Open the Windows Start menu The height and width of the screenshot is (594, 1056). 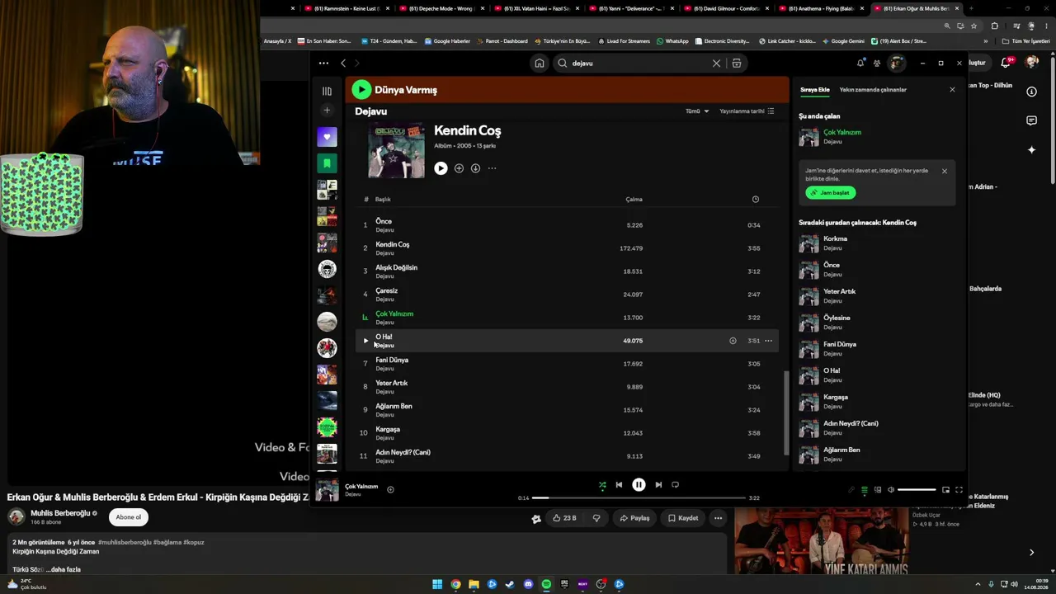[437, 584]
